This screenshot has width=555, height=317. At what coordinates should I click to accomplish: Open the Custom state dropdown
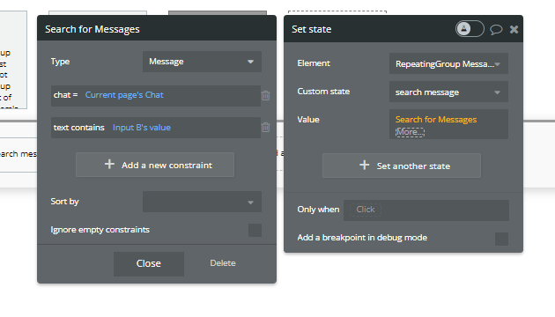tap(448, 92)
